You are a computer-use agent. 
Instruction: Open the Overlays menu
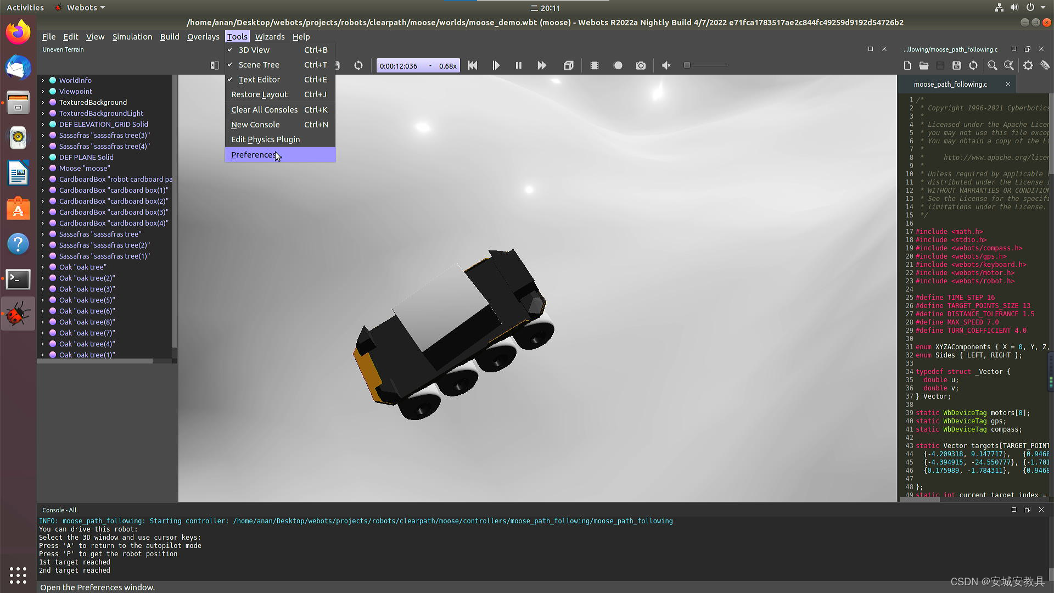pos(203,37)
